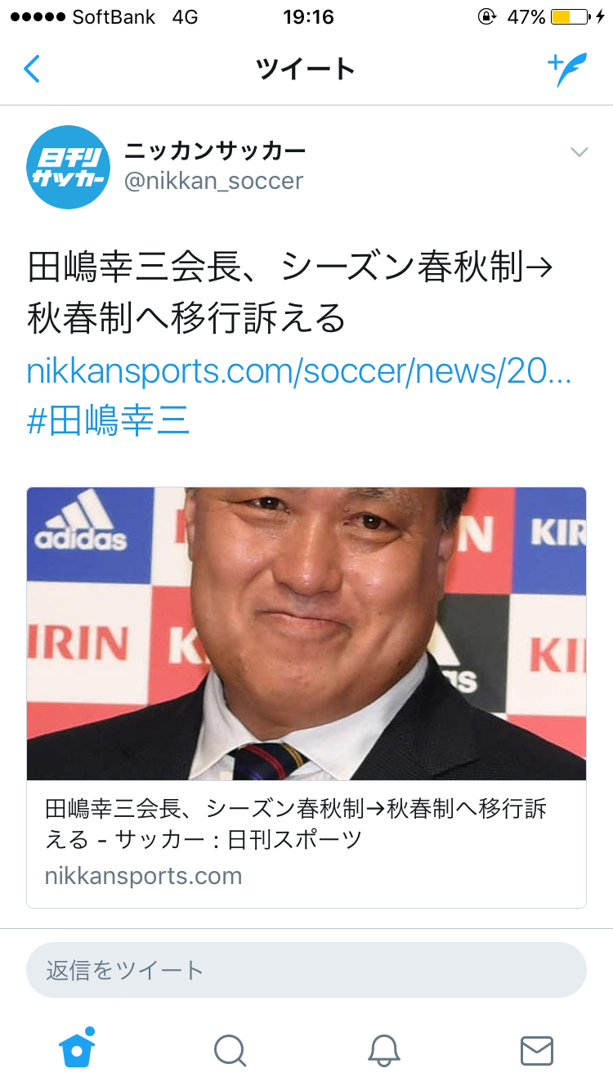Tap the #田嶋幸三 hashtag
The width and height of the screenshot is (613, 1091).
[x=108, y=421]
